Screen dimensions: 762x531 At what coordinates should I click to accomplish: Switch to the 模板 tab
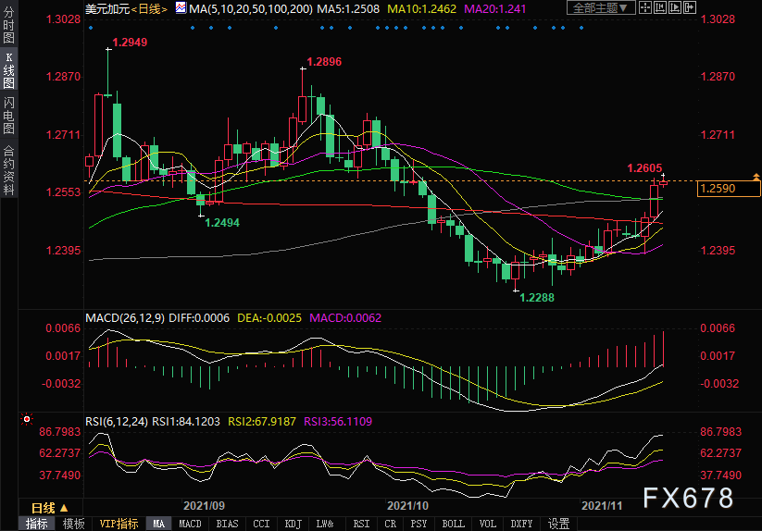click(73, 524)
